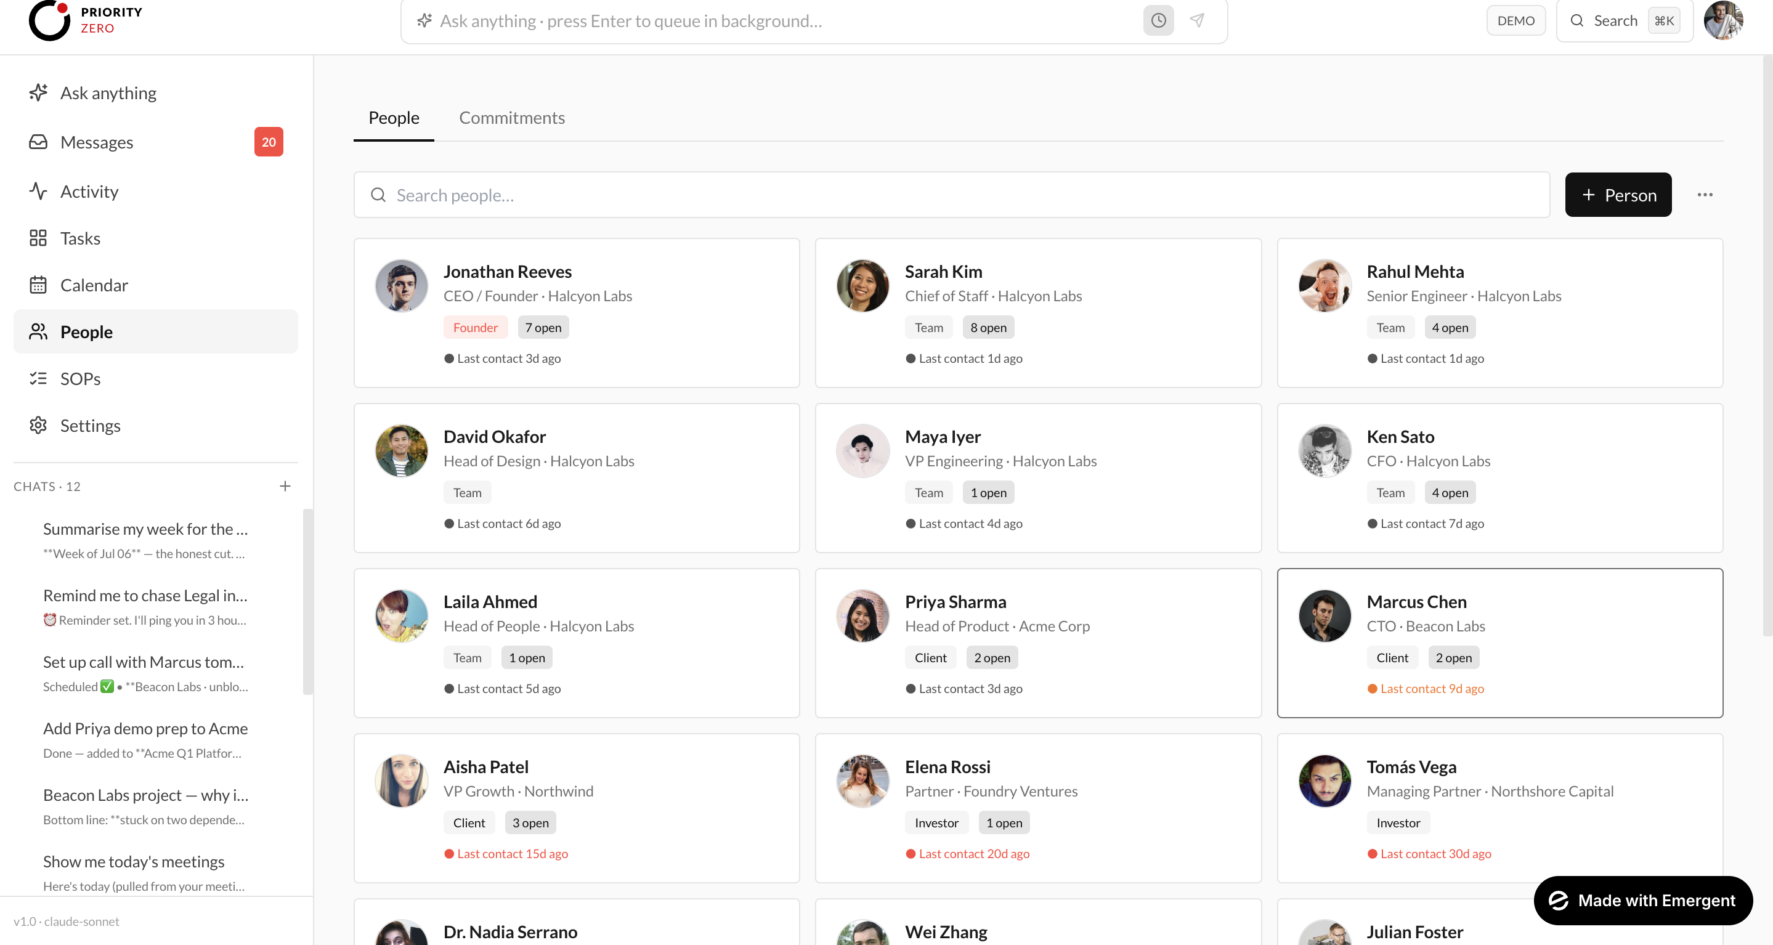Click the add Person button
The image size is (1773, 945).
pyautogui.click(x=1618, y=195)
